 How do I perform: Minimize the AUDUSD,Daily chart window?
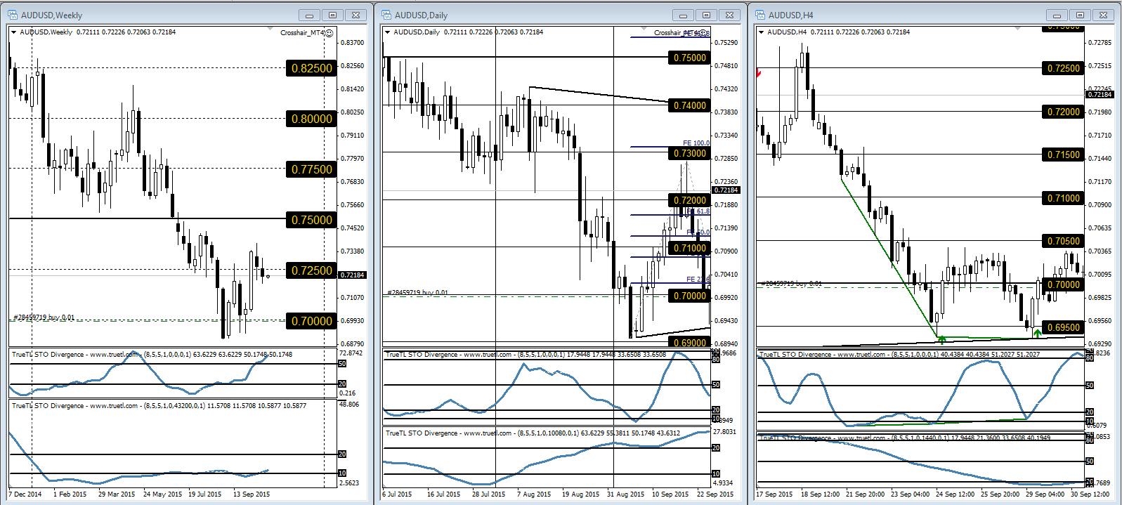click(x=683, y=15)
